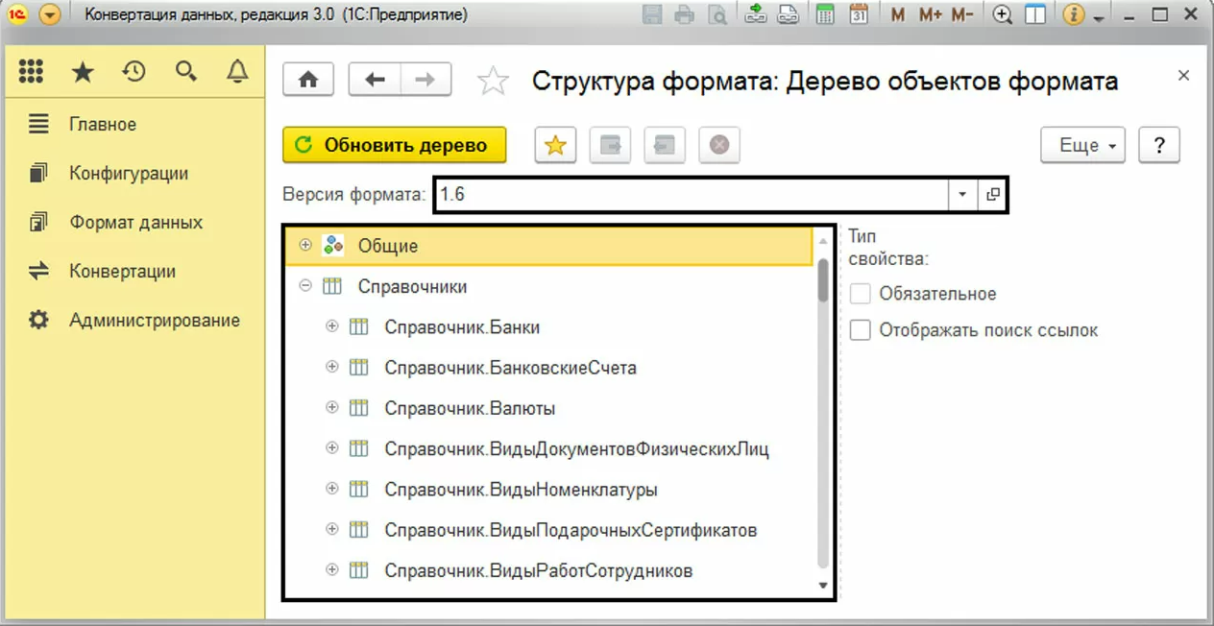Image resolution: width=1214 pixels, height=626 pixels.
Task: Expand the Справочник.Банки node
Action: coord(332,326)
